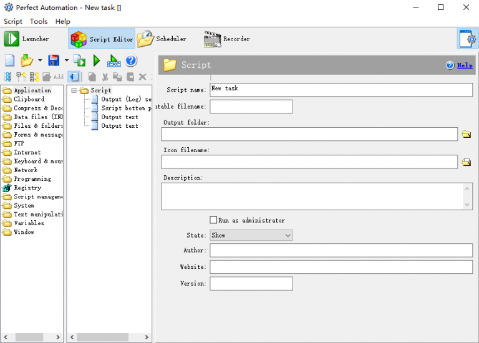
Task: Open the Programming command category
Action: 32,179
